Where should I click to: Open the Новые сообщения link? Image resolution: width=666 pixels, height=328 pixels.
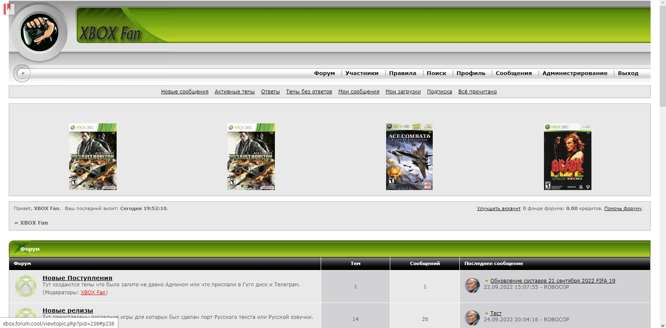pos(185,92)
